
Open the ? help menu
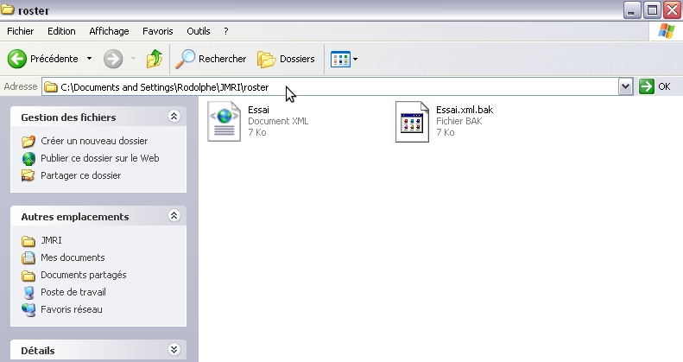225,31
